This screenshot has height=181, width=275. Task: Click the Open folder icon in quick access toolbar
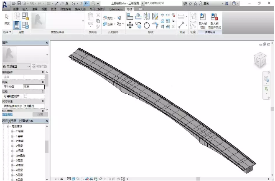(14, 3)
